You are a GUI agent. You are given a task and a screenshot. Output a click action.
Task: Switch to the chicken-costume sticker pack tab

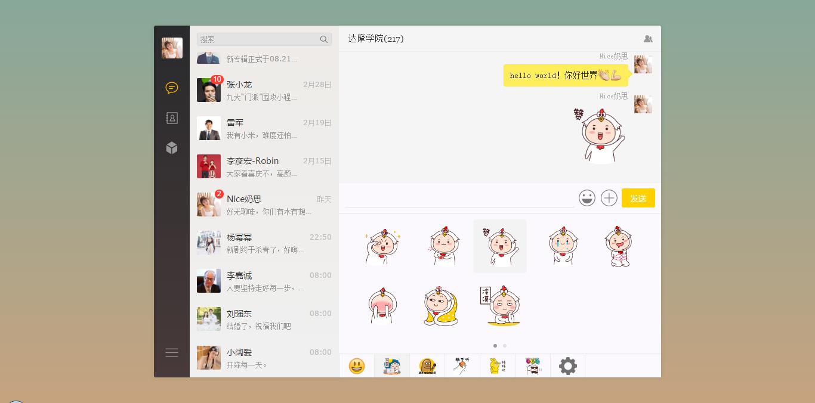coord(392,365)
